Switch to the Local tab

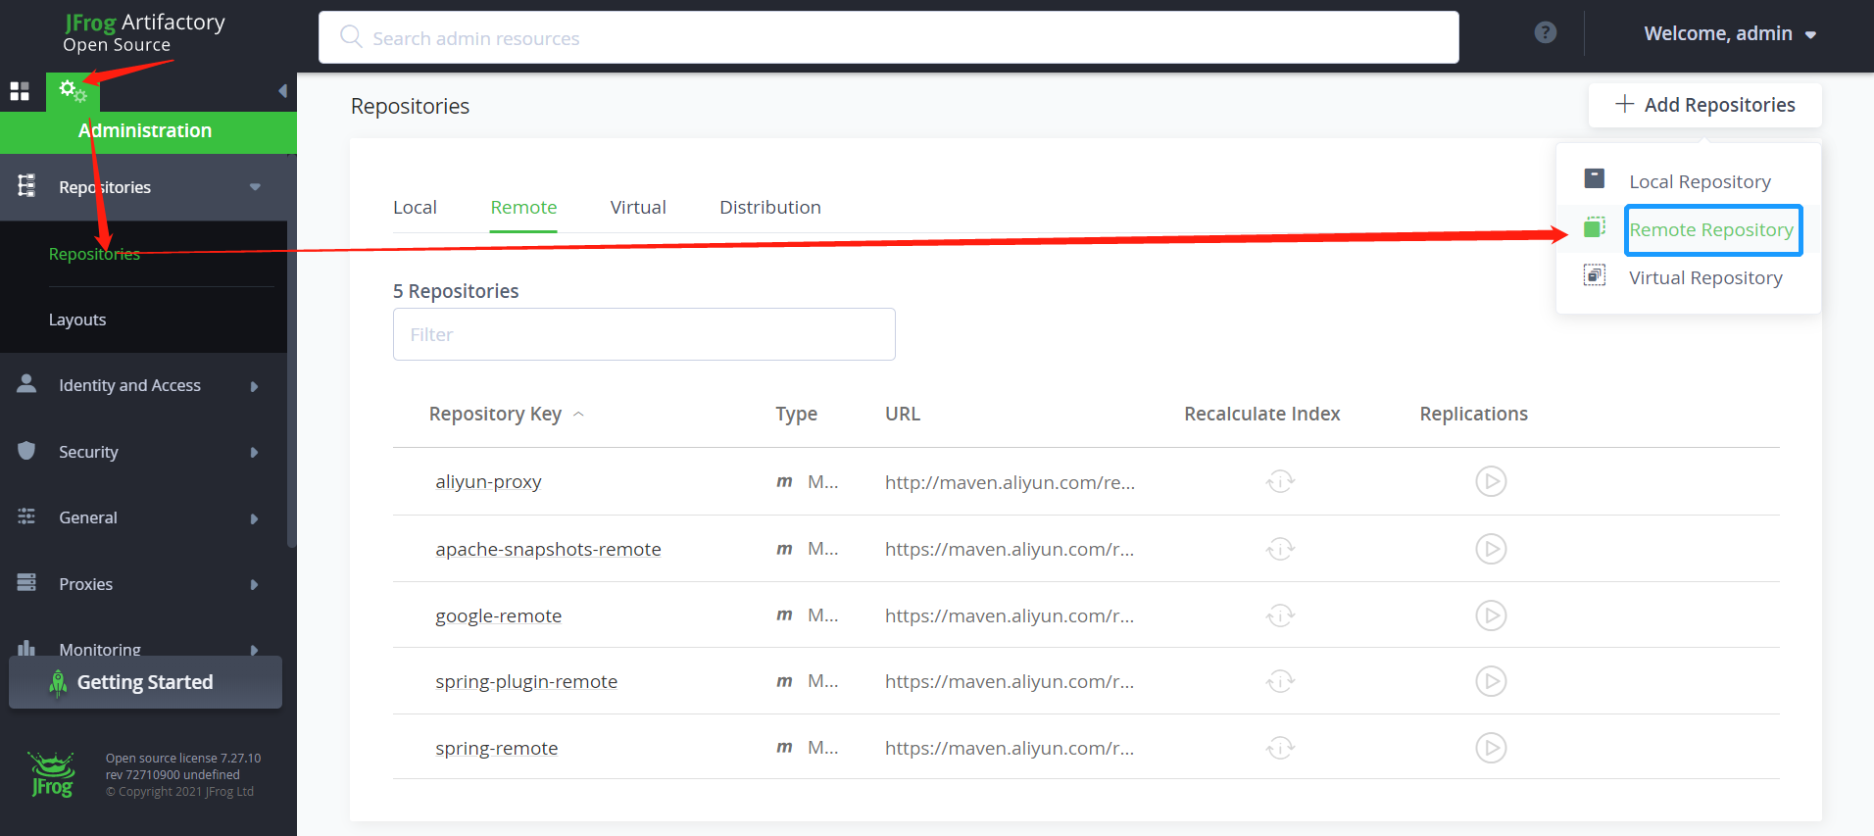(x=415, y=207)
